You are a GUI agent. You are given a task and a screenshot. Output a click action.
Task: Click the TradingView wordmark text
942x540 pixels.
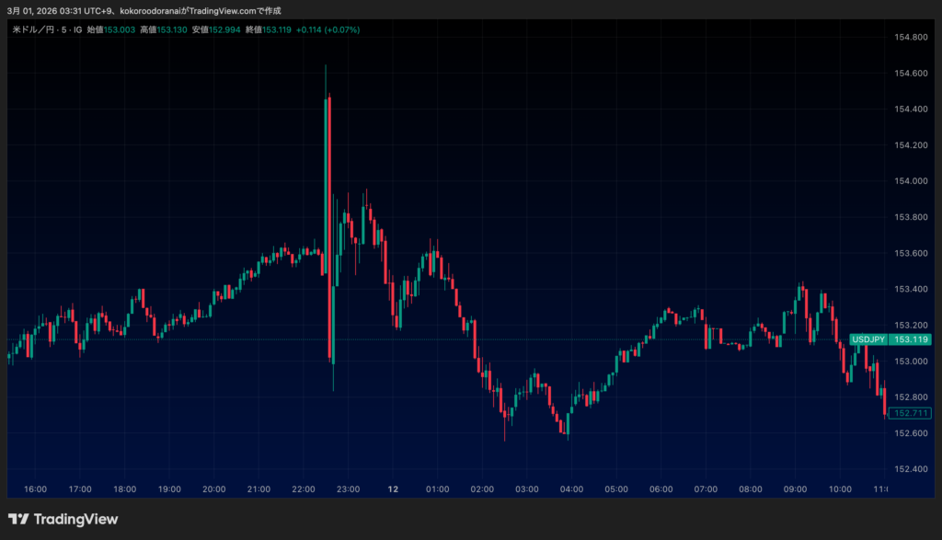(x=76, y=520)
